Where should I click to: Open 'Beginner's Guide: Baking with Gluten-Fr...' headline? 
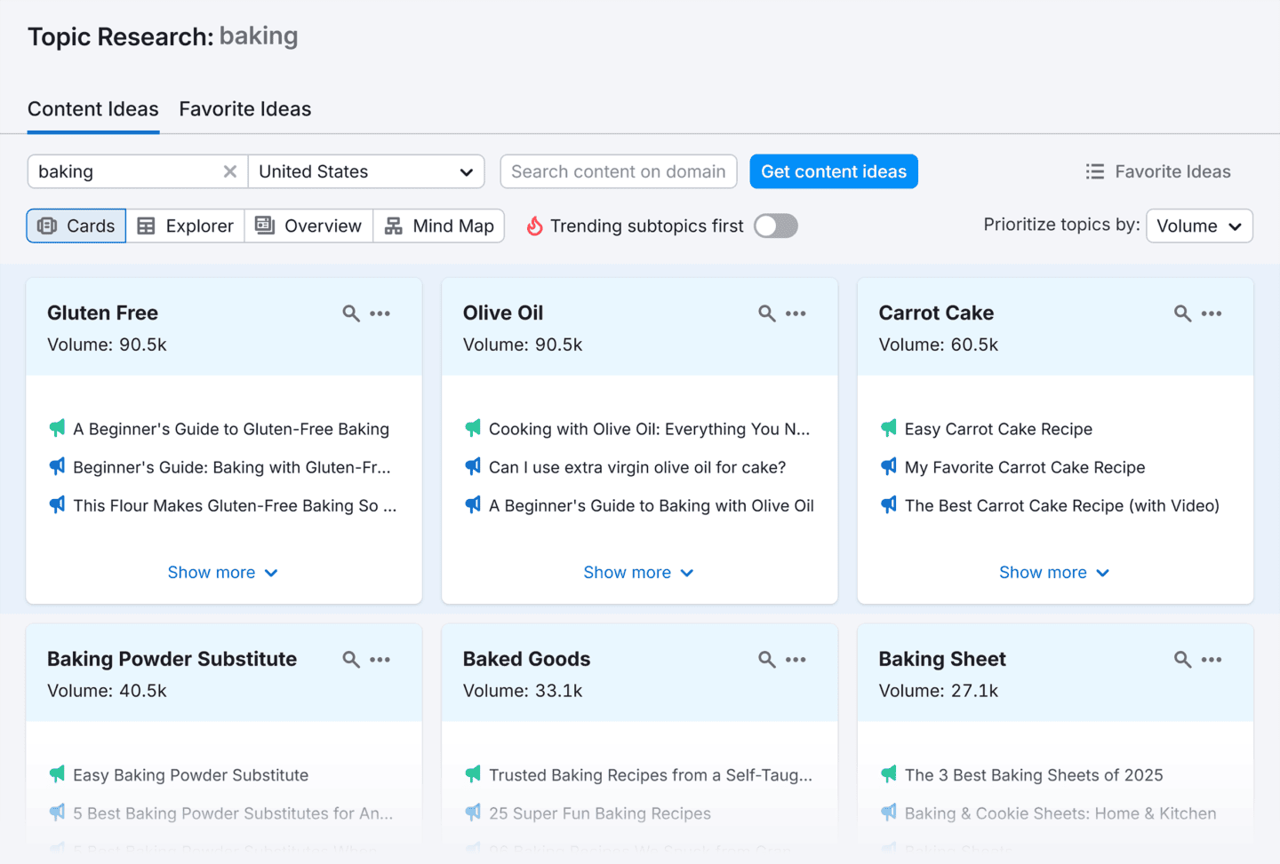(x=232, y=467)
